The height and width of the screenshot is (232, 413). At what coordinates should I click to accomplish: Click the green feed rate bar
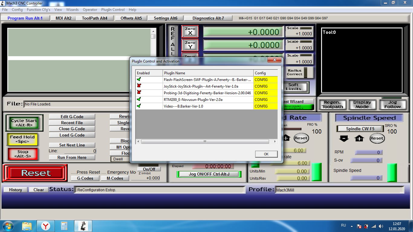(317, 172)
